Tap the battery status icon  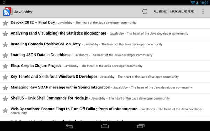coord(197,2)
